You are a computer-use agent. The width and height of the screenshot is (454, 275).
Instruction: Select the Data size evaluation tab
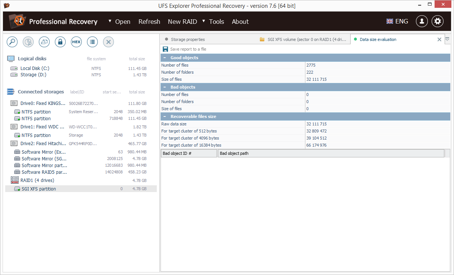coord(378,39)
